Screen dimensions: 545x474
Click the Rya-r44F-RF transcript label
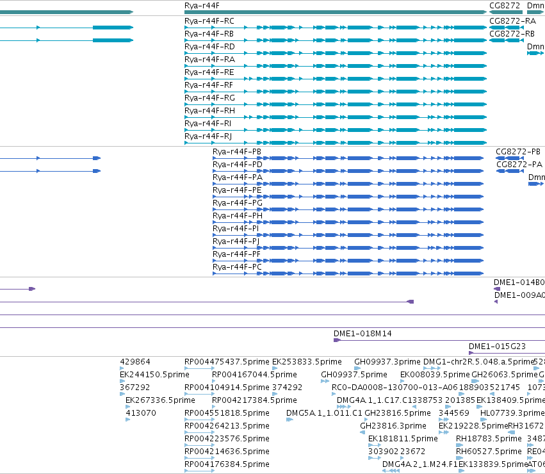pos(209,86)
